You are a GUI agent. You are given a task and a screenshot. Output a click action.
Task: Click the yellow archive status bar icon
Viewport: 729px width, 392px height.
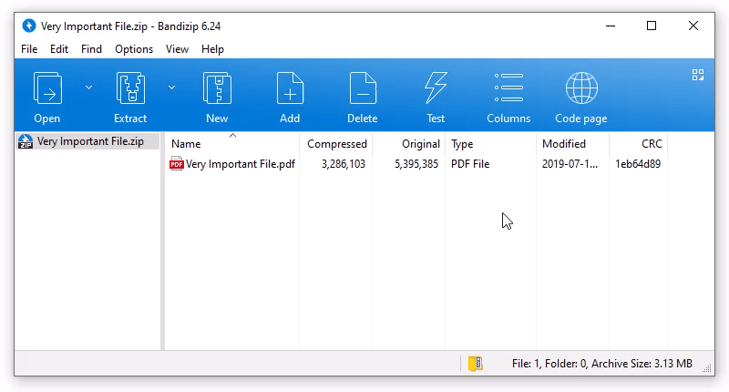coord(475,364)
